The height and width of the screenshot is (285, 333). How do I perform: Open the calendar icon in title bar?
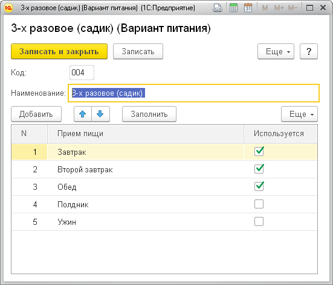[x=248, y=8]
